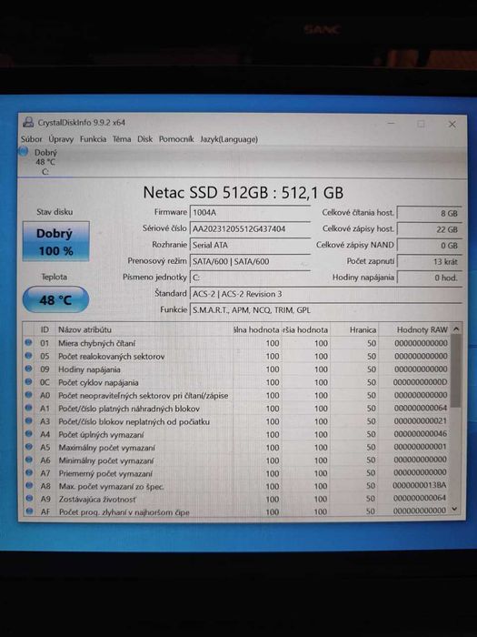Click the Serial ATA interface field
This screenshot has width=477, height=637.
(250, 245)
